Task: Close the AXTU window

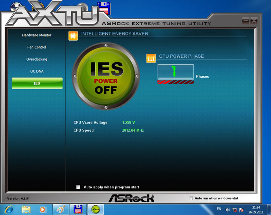Action: (x=254, y=21)
